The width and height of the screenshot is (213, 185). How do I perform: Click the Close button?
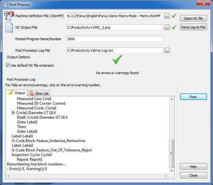[193, 175]
